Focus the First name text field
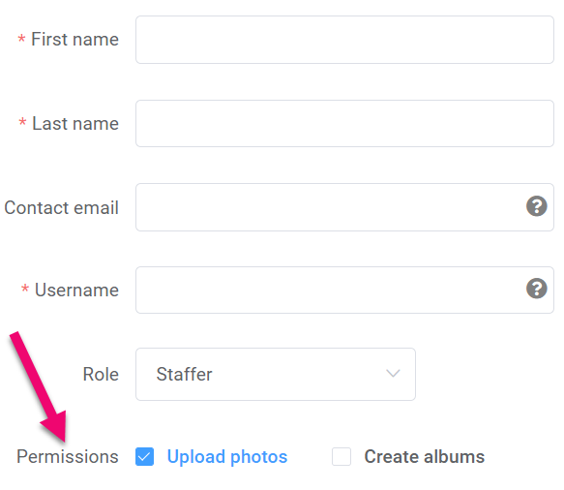The image size is (564, 490). (344, 40)
